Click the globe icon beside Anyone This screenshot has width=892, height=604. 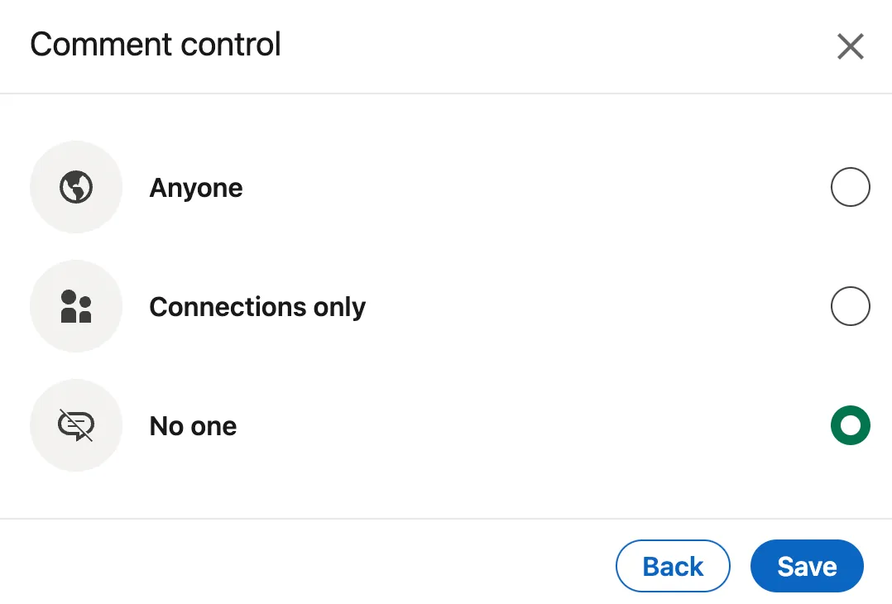[76, 188]
